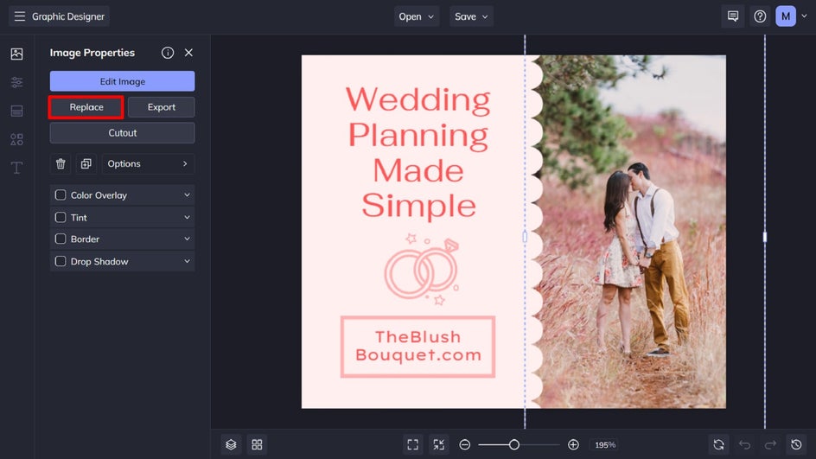
Task: Open the Save dropdown menu
Action: (471, 16)
